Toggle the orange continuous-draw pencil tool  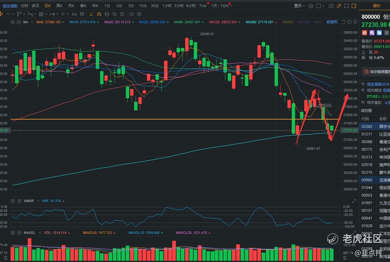coord(91,14)
